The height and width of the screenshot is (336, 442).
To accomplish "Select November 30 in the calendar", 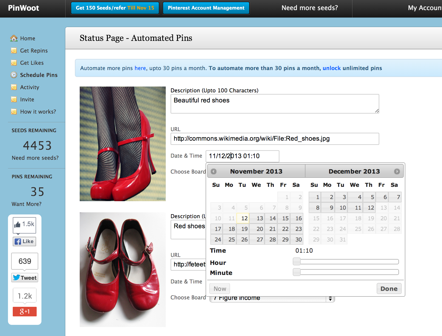I will 297,240.
